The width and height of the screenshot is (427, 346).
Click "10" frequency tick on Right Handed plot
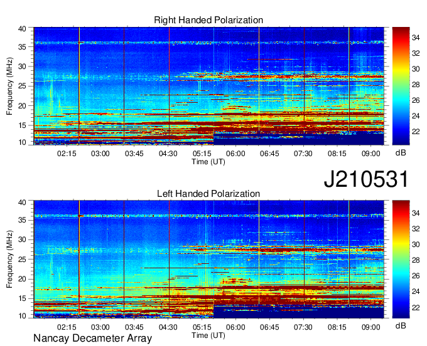click(22, 142)
